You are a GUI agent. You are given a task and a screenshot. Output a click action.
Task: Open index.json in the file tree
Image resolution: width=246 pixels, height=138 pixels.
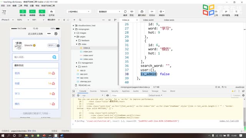[x=88, y=52]
